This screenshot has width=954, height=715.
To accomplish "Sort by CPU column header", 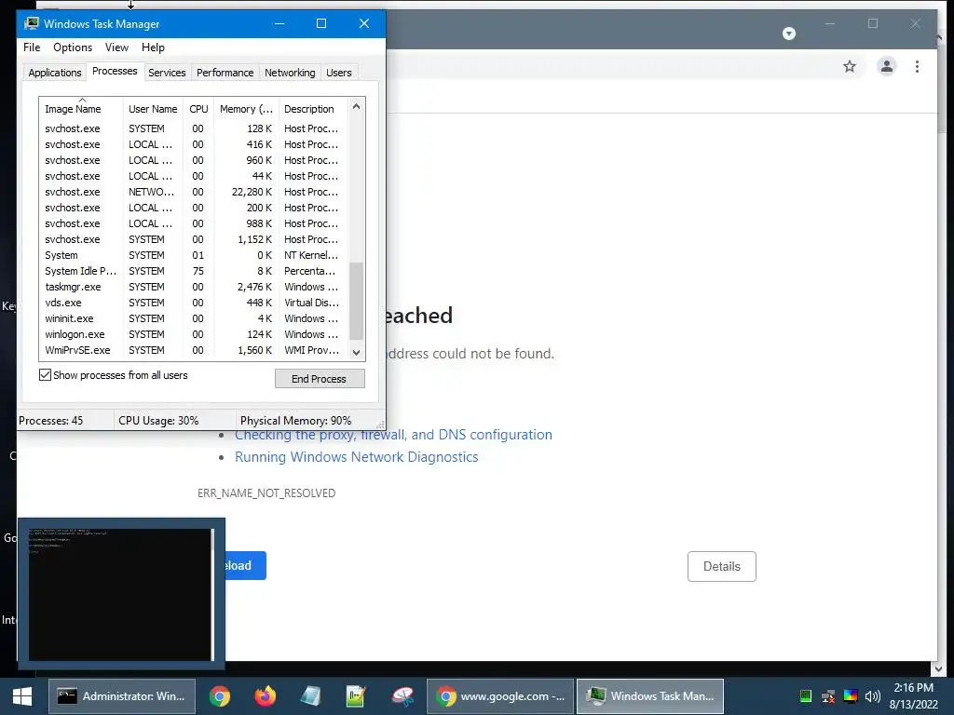I will (198, 109).
